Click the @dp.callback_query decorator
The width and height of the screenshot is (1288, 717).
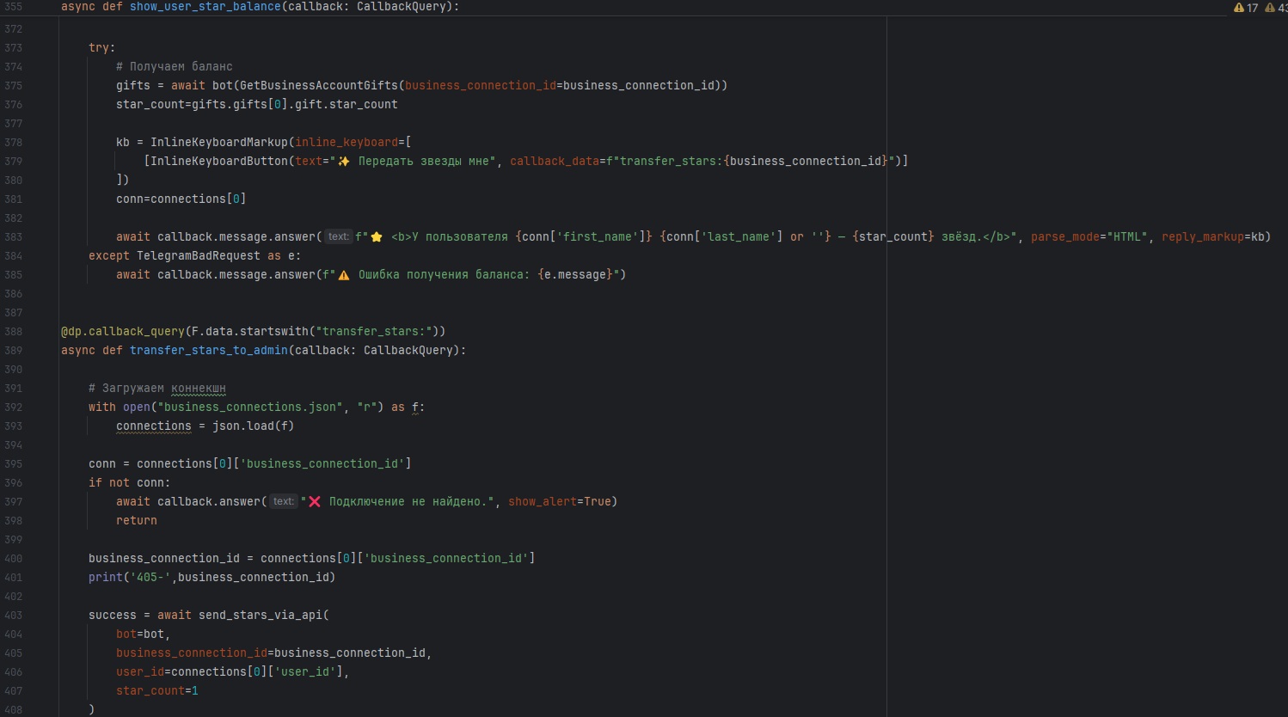point(123,331)
